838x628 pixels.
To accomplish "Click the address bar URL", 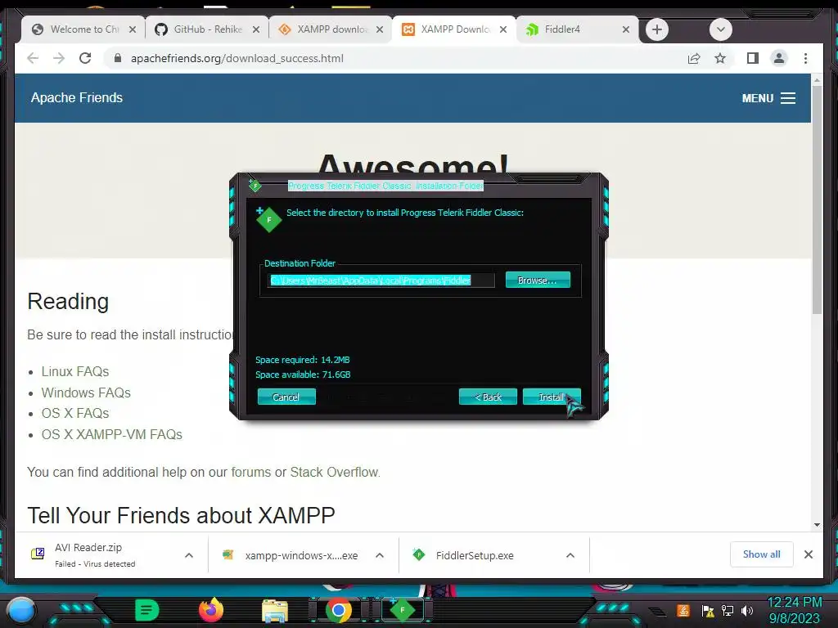I will pos(237,58).
